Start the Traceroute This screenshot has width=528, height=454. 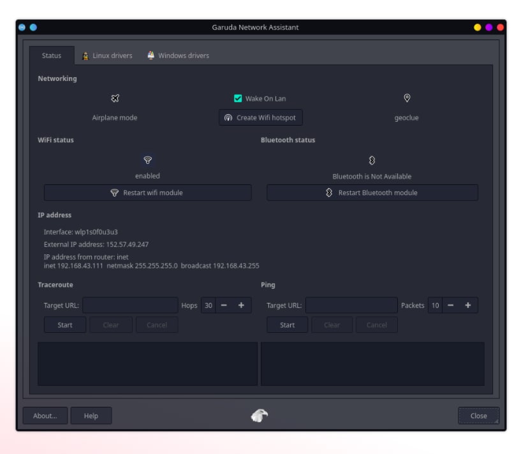coord(65,325)
